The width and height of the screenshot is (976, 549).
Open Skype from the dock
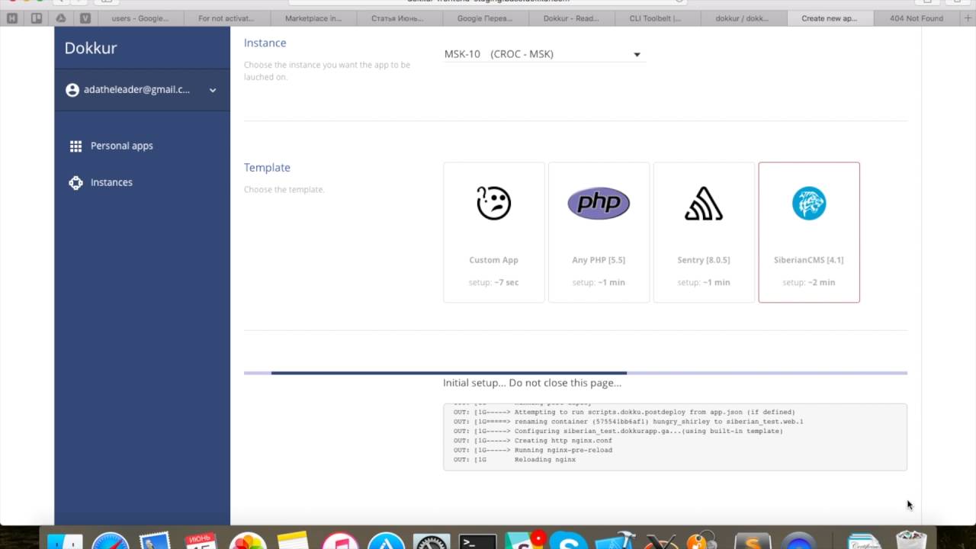point(568,540)
